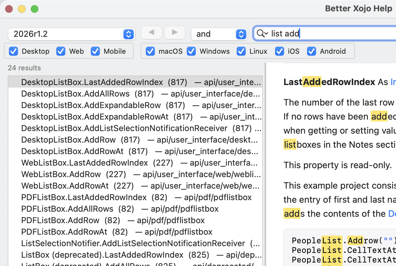The height and width of the screenshot is (266, 396).
Task: Select ListBox (deprecated).LastAddedRowIndex result
Action: pyautogui.click(x=135, y=255)
